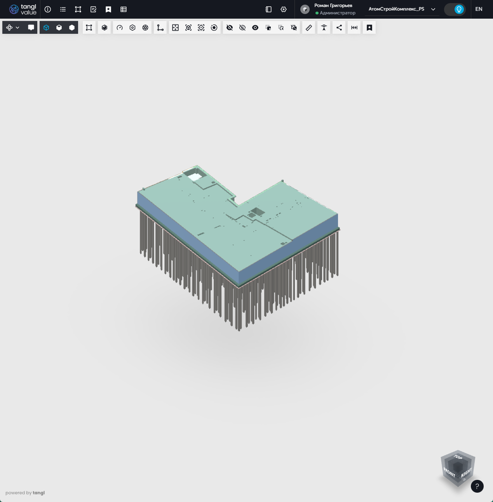Click the axis coordinate origin icon
This screenshot has height=502, width=493.
pyautogui.click(x=160, y=28)
